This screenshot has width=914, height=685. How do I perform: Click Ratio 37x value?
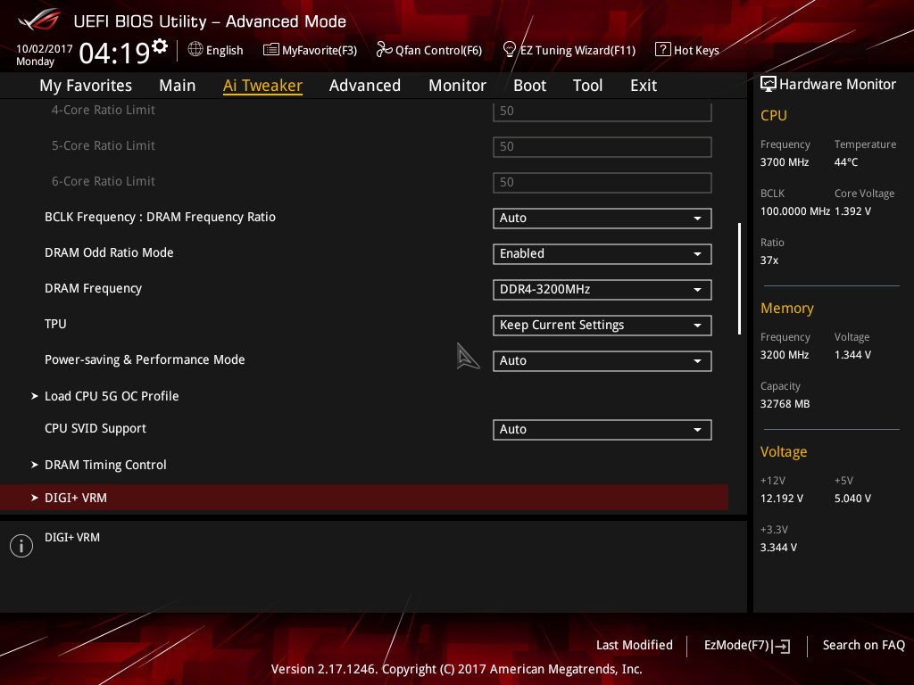point(769,260)
